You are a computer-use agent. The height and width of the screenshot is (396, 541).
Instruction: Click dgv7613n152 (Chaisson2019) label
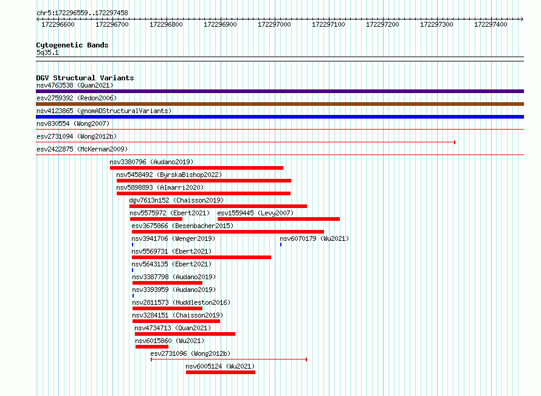click(176, 200)
